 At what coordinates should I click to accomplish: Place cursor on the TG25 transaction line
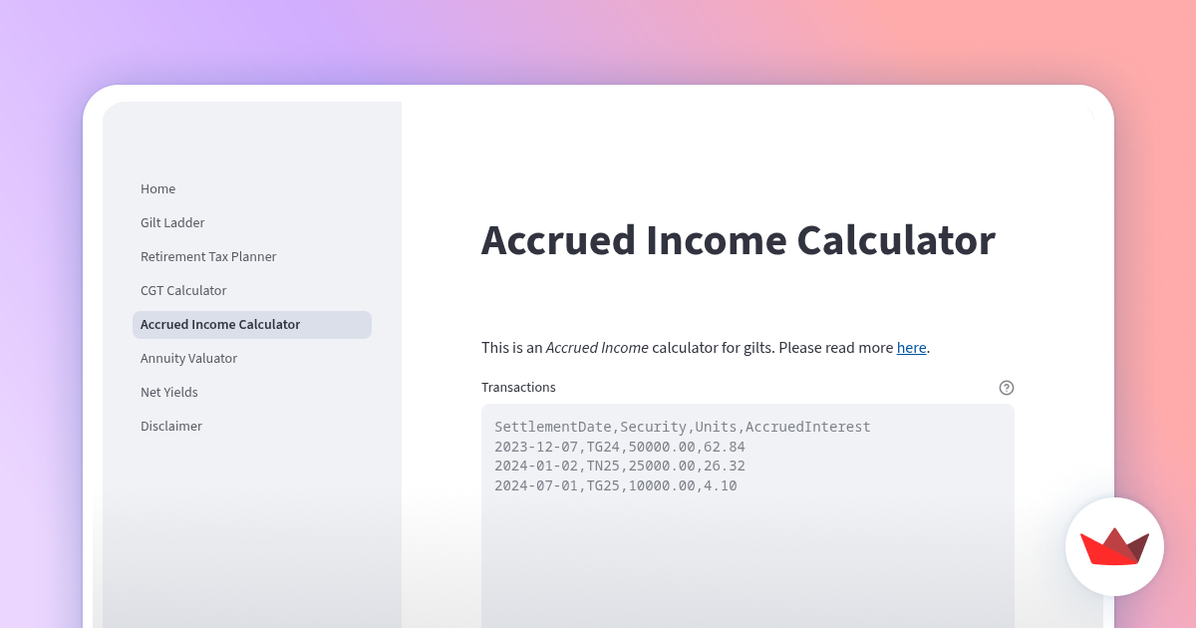(x=616, y=485)
